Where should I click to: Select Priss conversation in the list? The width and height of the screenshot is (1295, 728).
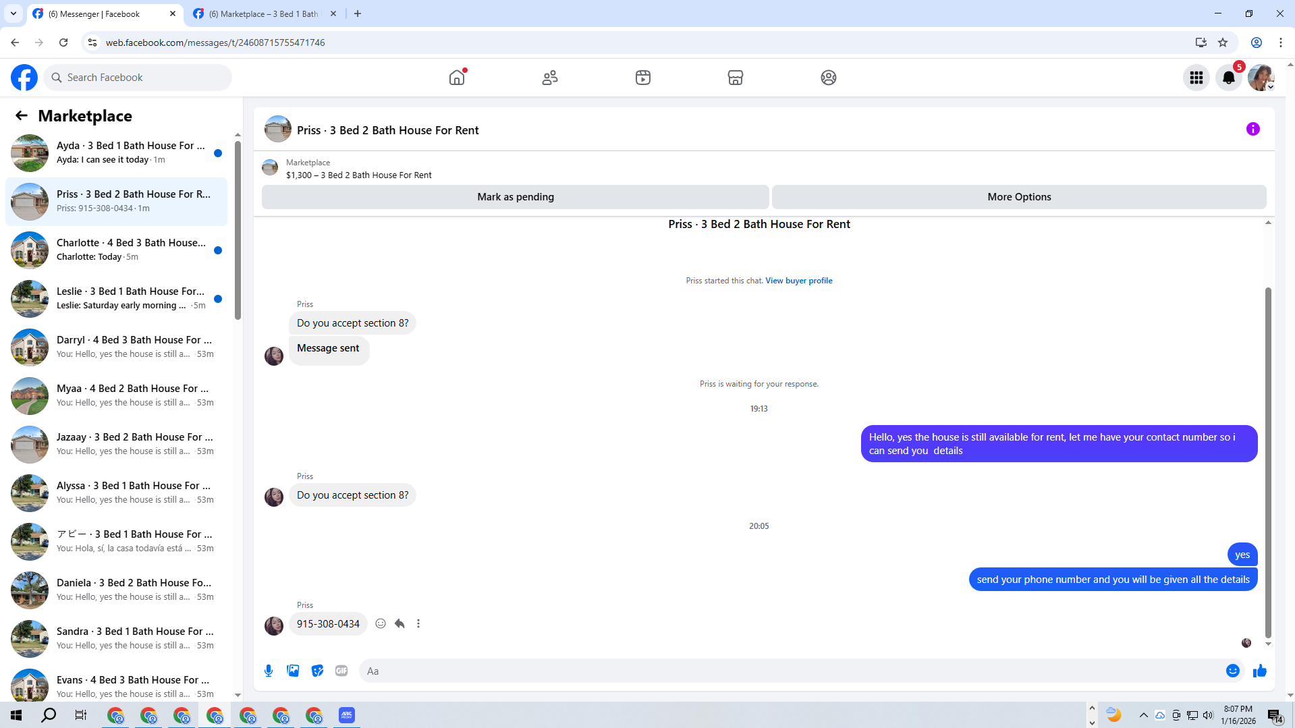(116, 202)
